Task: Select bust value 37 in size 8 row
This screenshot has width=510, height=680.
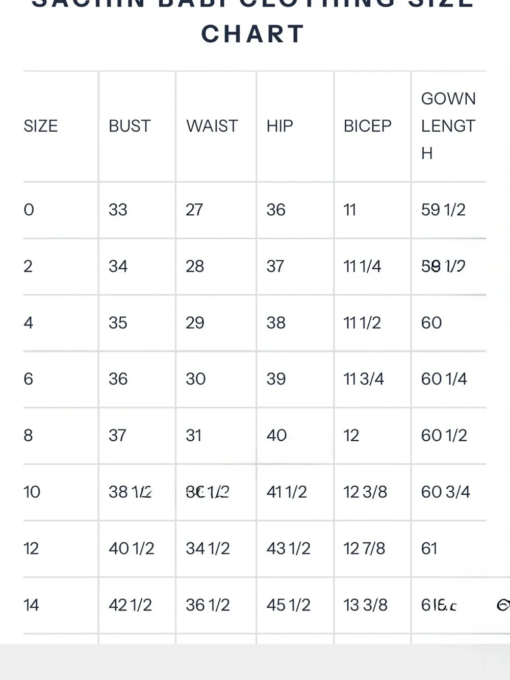Action: pos(117,436)
